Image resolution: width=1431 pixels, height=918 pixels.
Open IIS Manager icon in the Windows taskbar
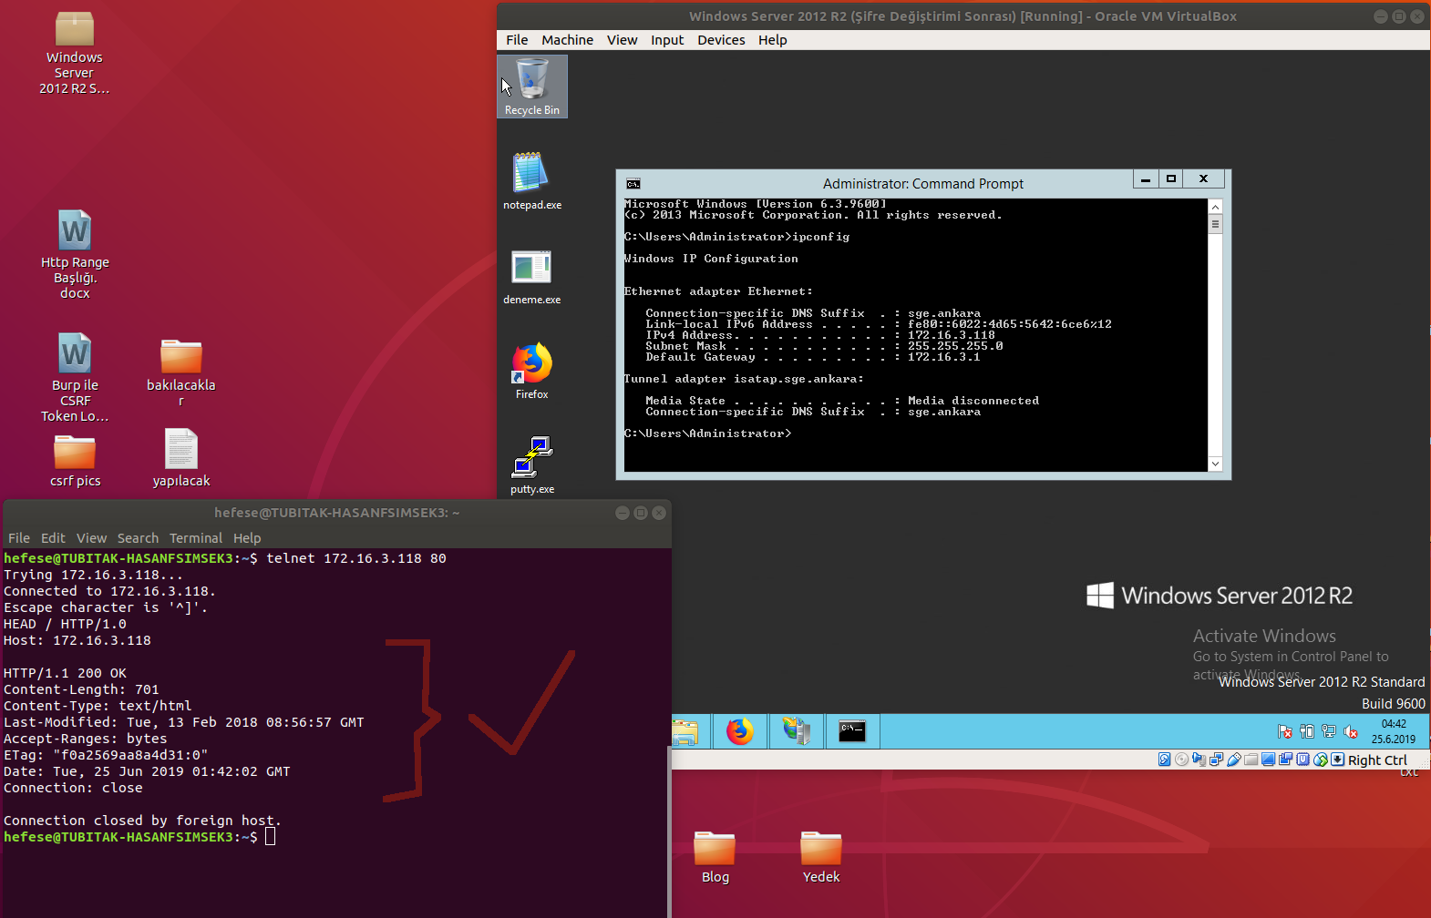797,731
